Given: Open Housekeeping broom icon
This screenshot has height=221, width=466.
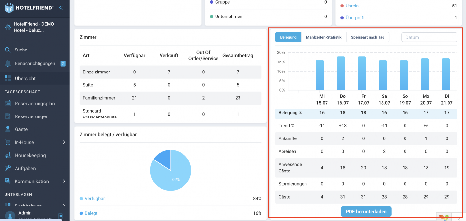Looking at the screenshot, I should [8, 155].
